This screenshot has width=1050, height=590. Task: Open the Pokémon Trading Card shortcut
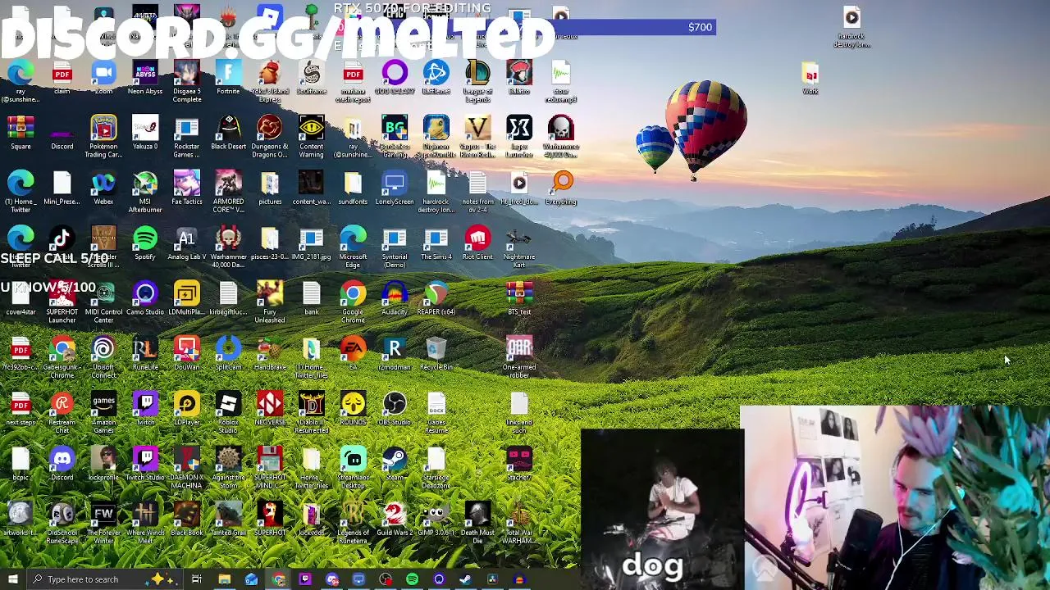[x=103, y=129]
